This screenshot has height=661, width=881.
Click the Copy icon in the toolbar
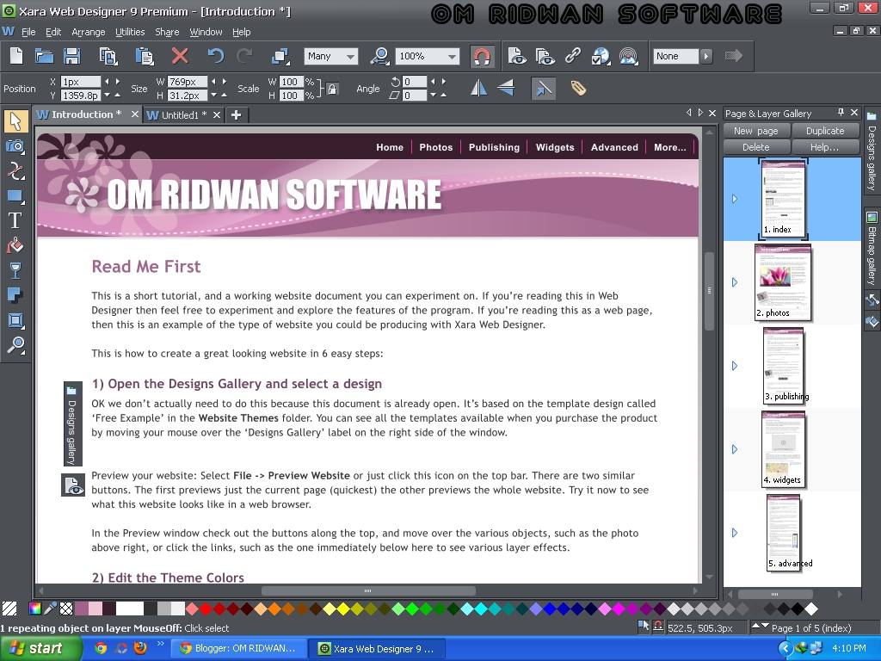(x=108, y=56)
